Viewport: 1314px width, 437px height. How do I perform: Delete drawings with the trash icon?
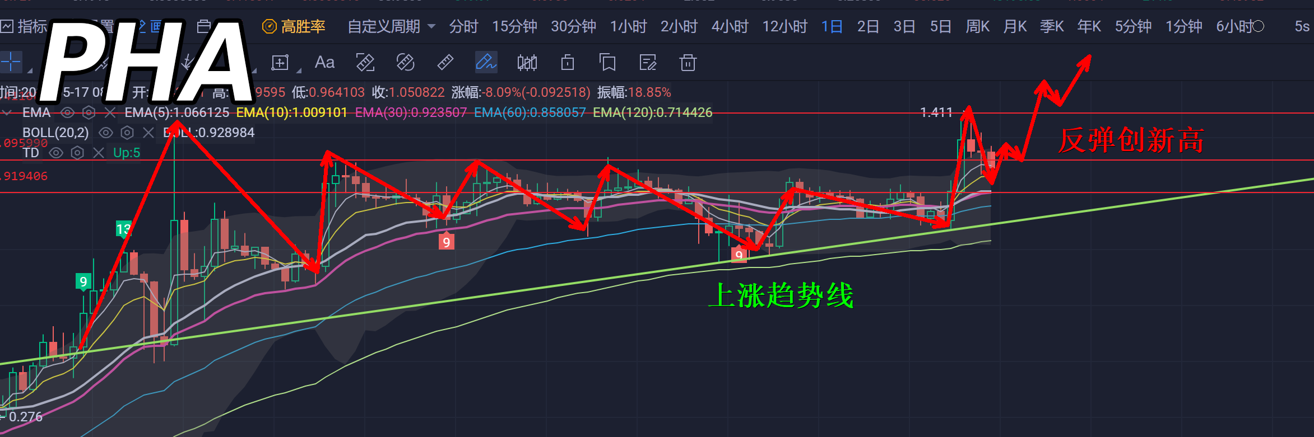click(x=688, y=63)
